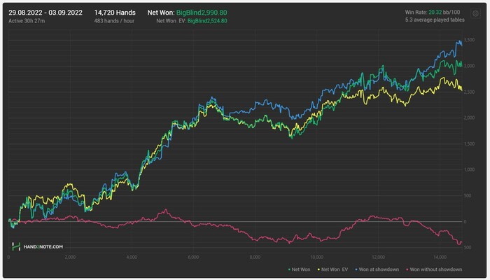Click the yellow Net Won EV dot

(318, 269)
